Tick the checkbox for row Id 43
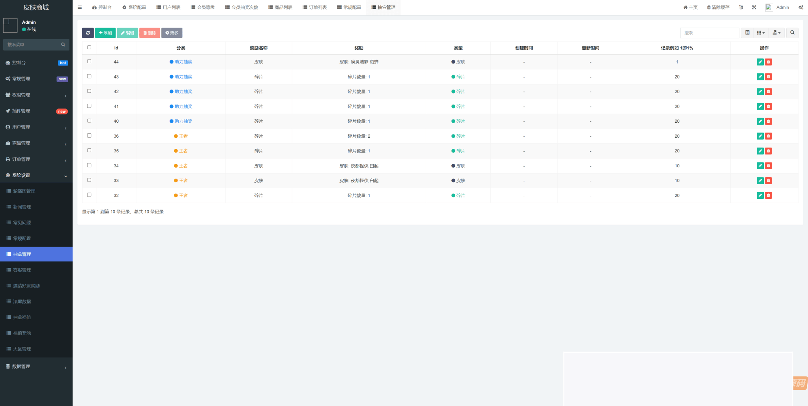This screenshot has width=808, height=406. (89, 76)
